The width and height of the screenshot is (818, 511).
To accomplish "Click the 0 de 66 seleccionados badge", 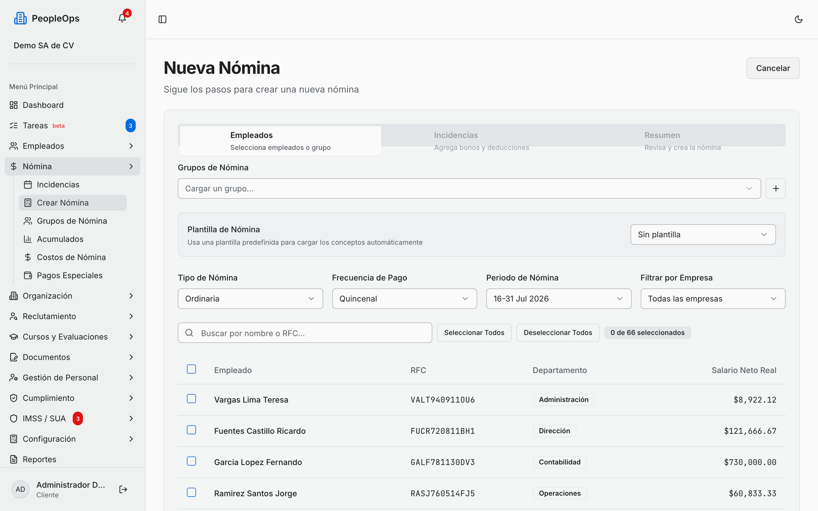I will point(647,332).
